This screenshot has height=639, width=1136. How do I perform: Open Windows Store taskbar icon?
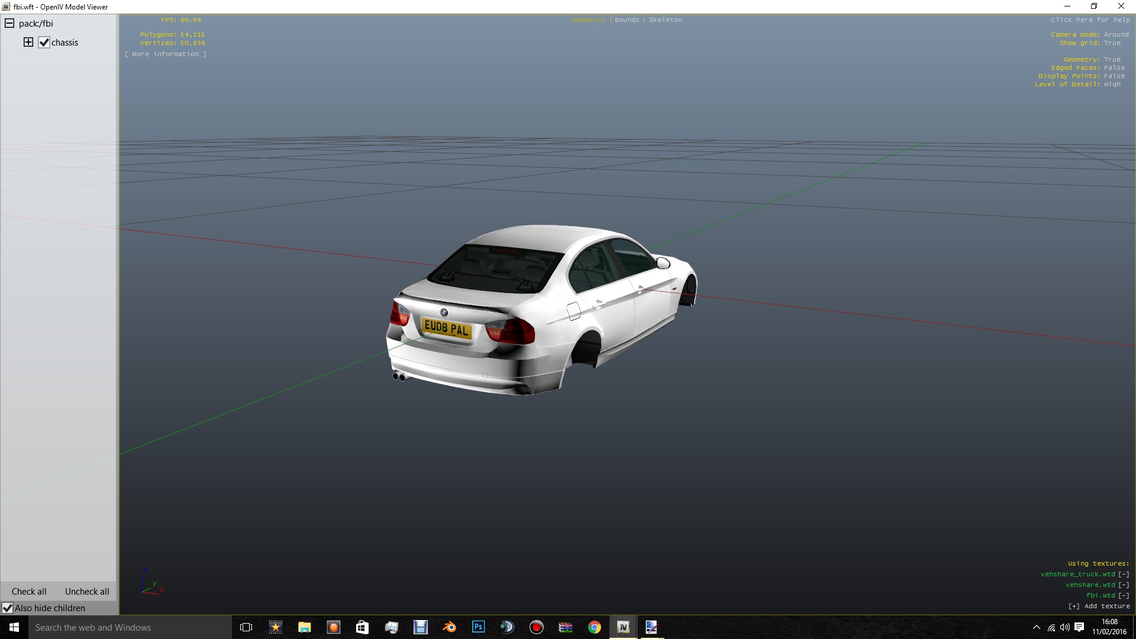pyautogui.click(x=362, y=627)
